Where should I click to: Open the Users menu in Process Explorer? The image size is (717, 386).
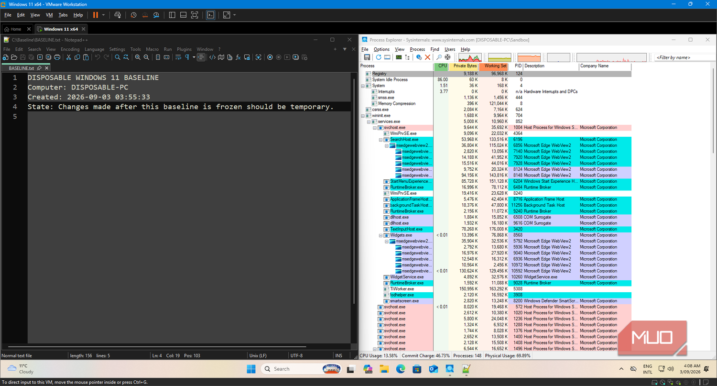point(450,49)
